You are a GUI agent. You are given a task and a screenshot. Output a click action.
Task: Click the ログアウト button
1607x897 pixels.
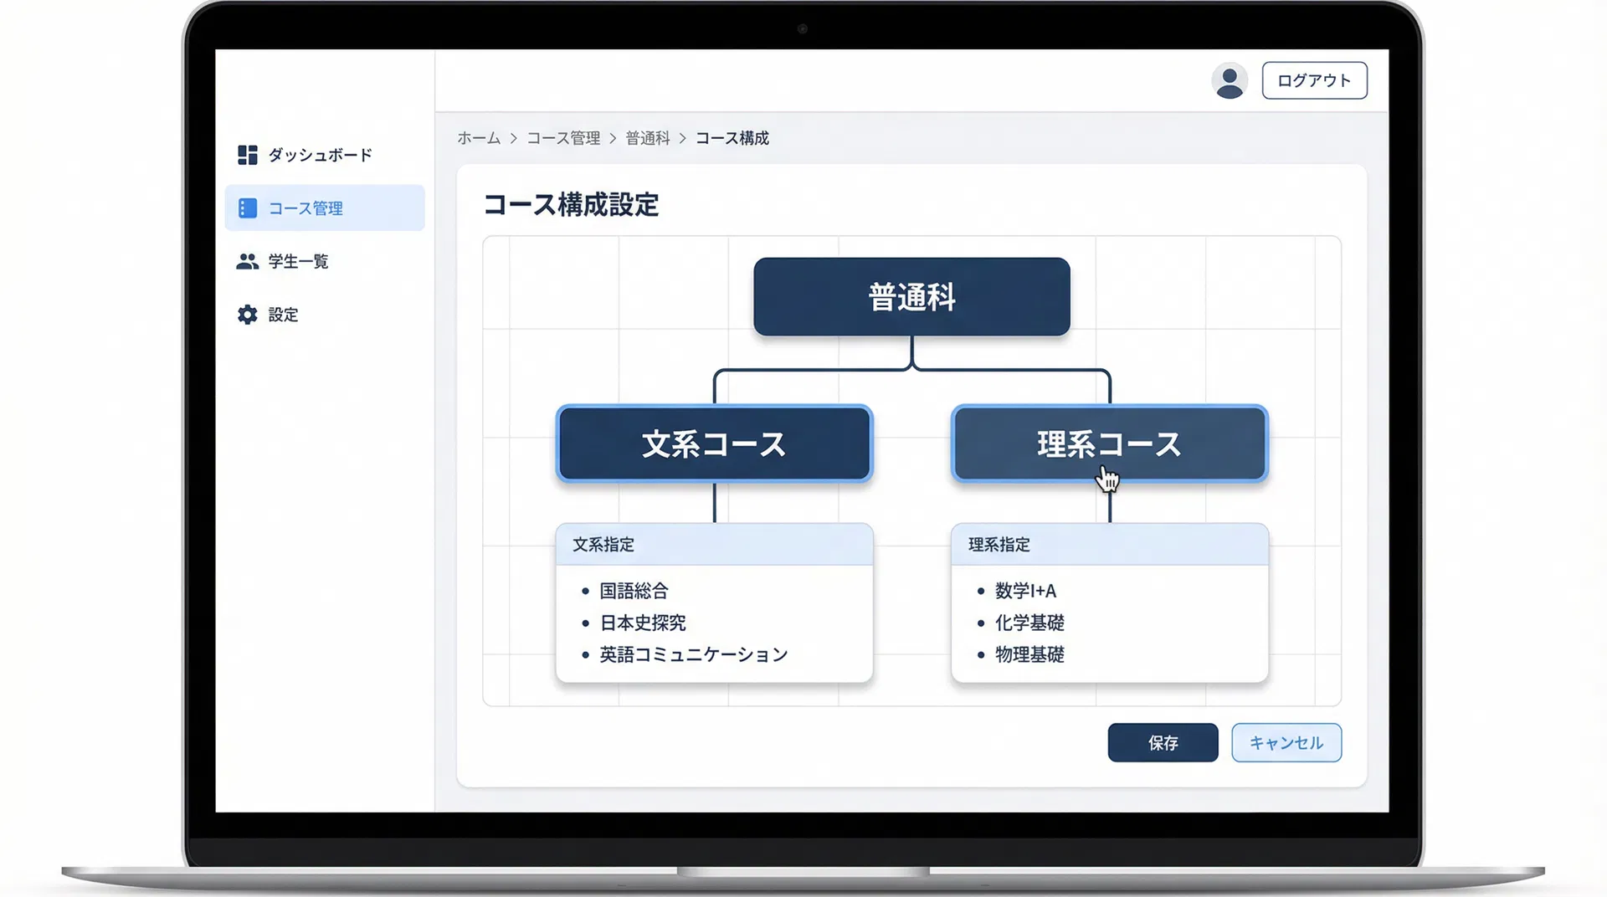point(1313,80)
